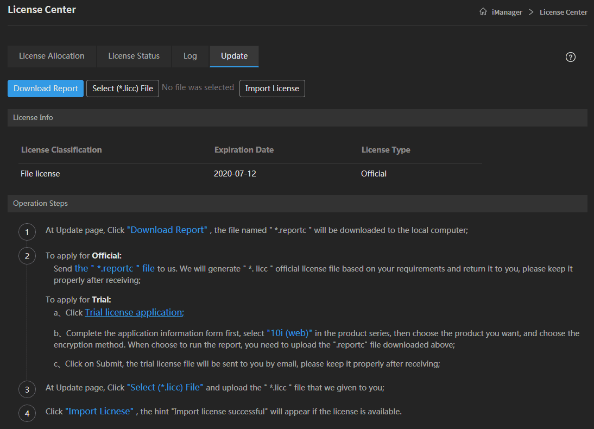Image resolution: width=594 pixels, height=429 pixels.
Task: Select the File license table row
Action: pos(250,174)
